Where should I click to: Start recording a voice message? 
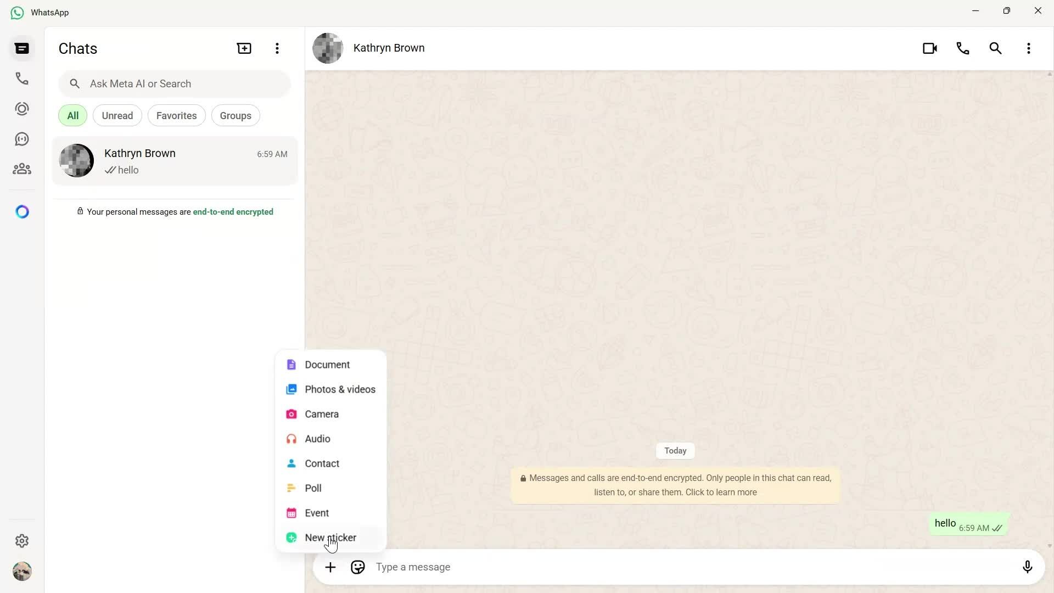tap(1028, 567)
